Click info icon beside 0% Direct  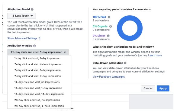click(108, 36)
